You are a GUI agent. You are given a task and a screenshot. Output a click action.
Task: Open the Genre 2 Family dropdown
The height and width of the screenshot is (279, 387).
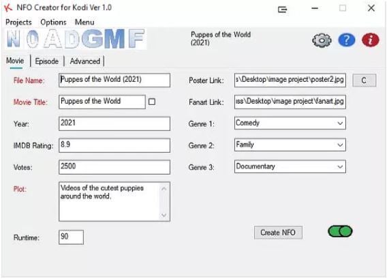click(x=290, y=145)
